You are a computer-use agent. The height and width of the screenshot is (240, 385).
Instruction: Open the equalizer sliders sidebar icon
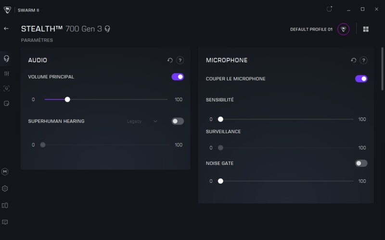click(x=6, y=74)
